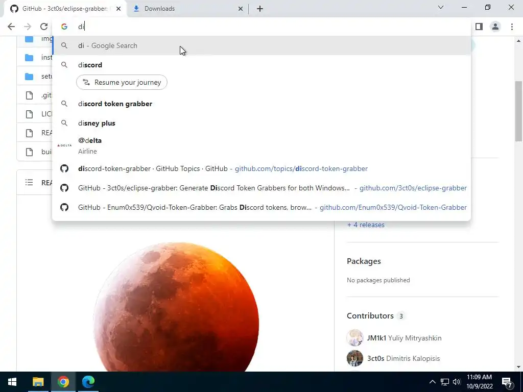Click the page vertical scrollbar thumb
The image size is (523, 392).
518,111
